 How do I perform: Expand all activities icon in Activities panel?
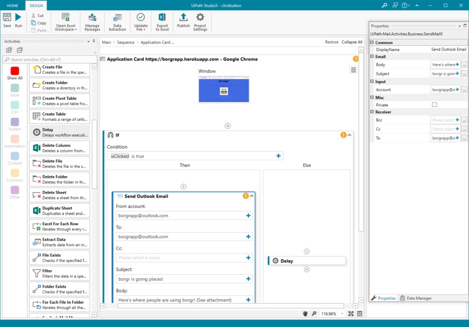(9, 50)
